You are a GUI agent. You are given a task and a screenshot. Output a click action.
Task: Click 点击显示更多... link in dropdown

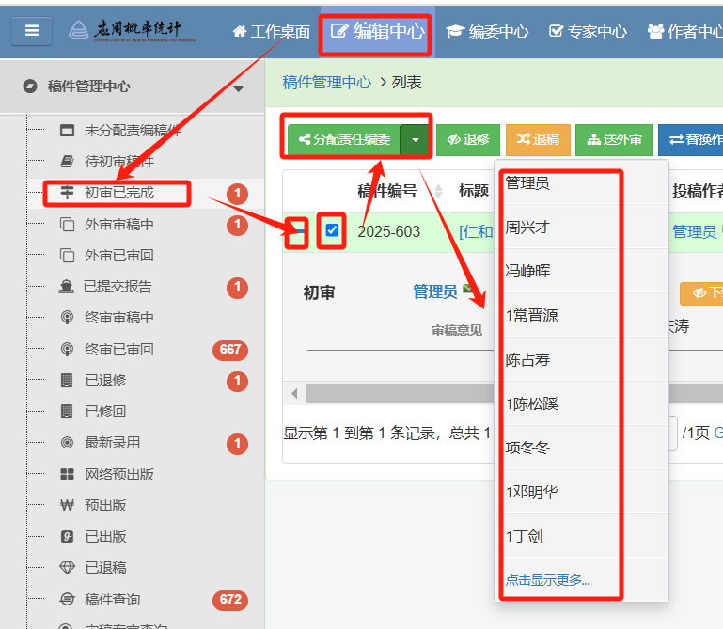(547, 580)
